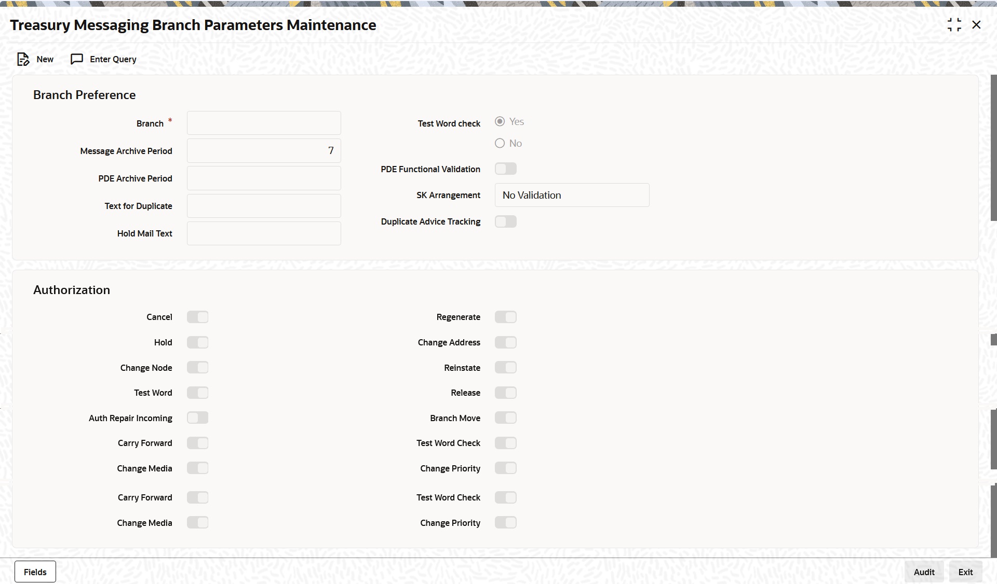Select No for Test Word check
The image size is (997, 584).
(x=500, y=143)
